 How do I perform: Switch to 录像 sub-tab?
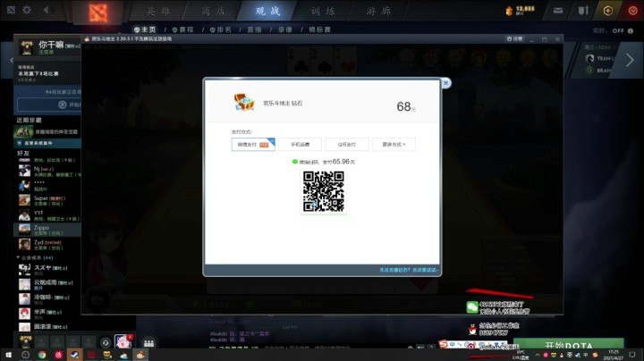click(285, 29)
